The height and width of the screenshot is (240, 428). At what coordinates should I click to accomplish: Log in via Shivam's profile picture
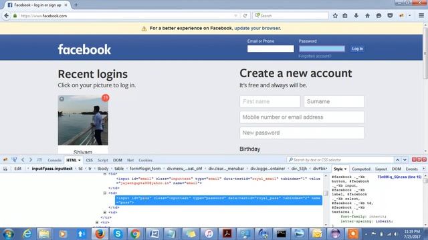point(83,120)
